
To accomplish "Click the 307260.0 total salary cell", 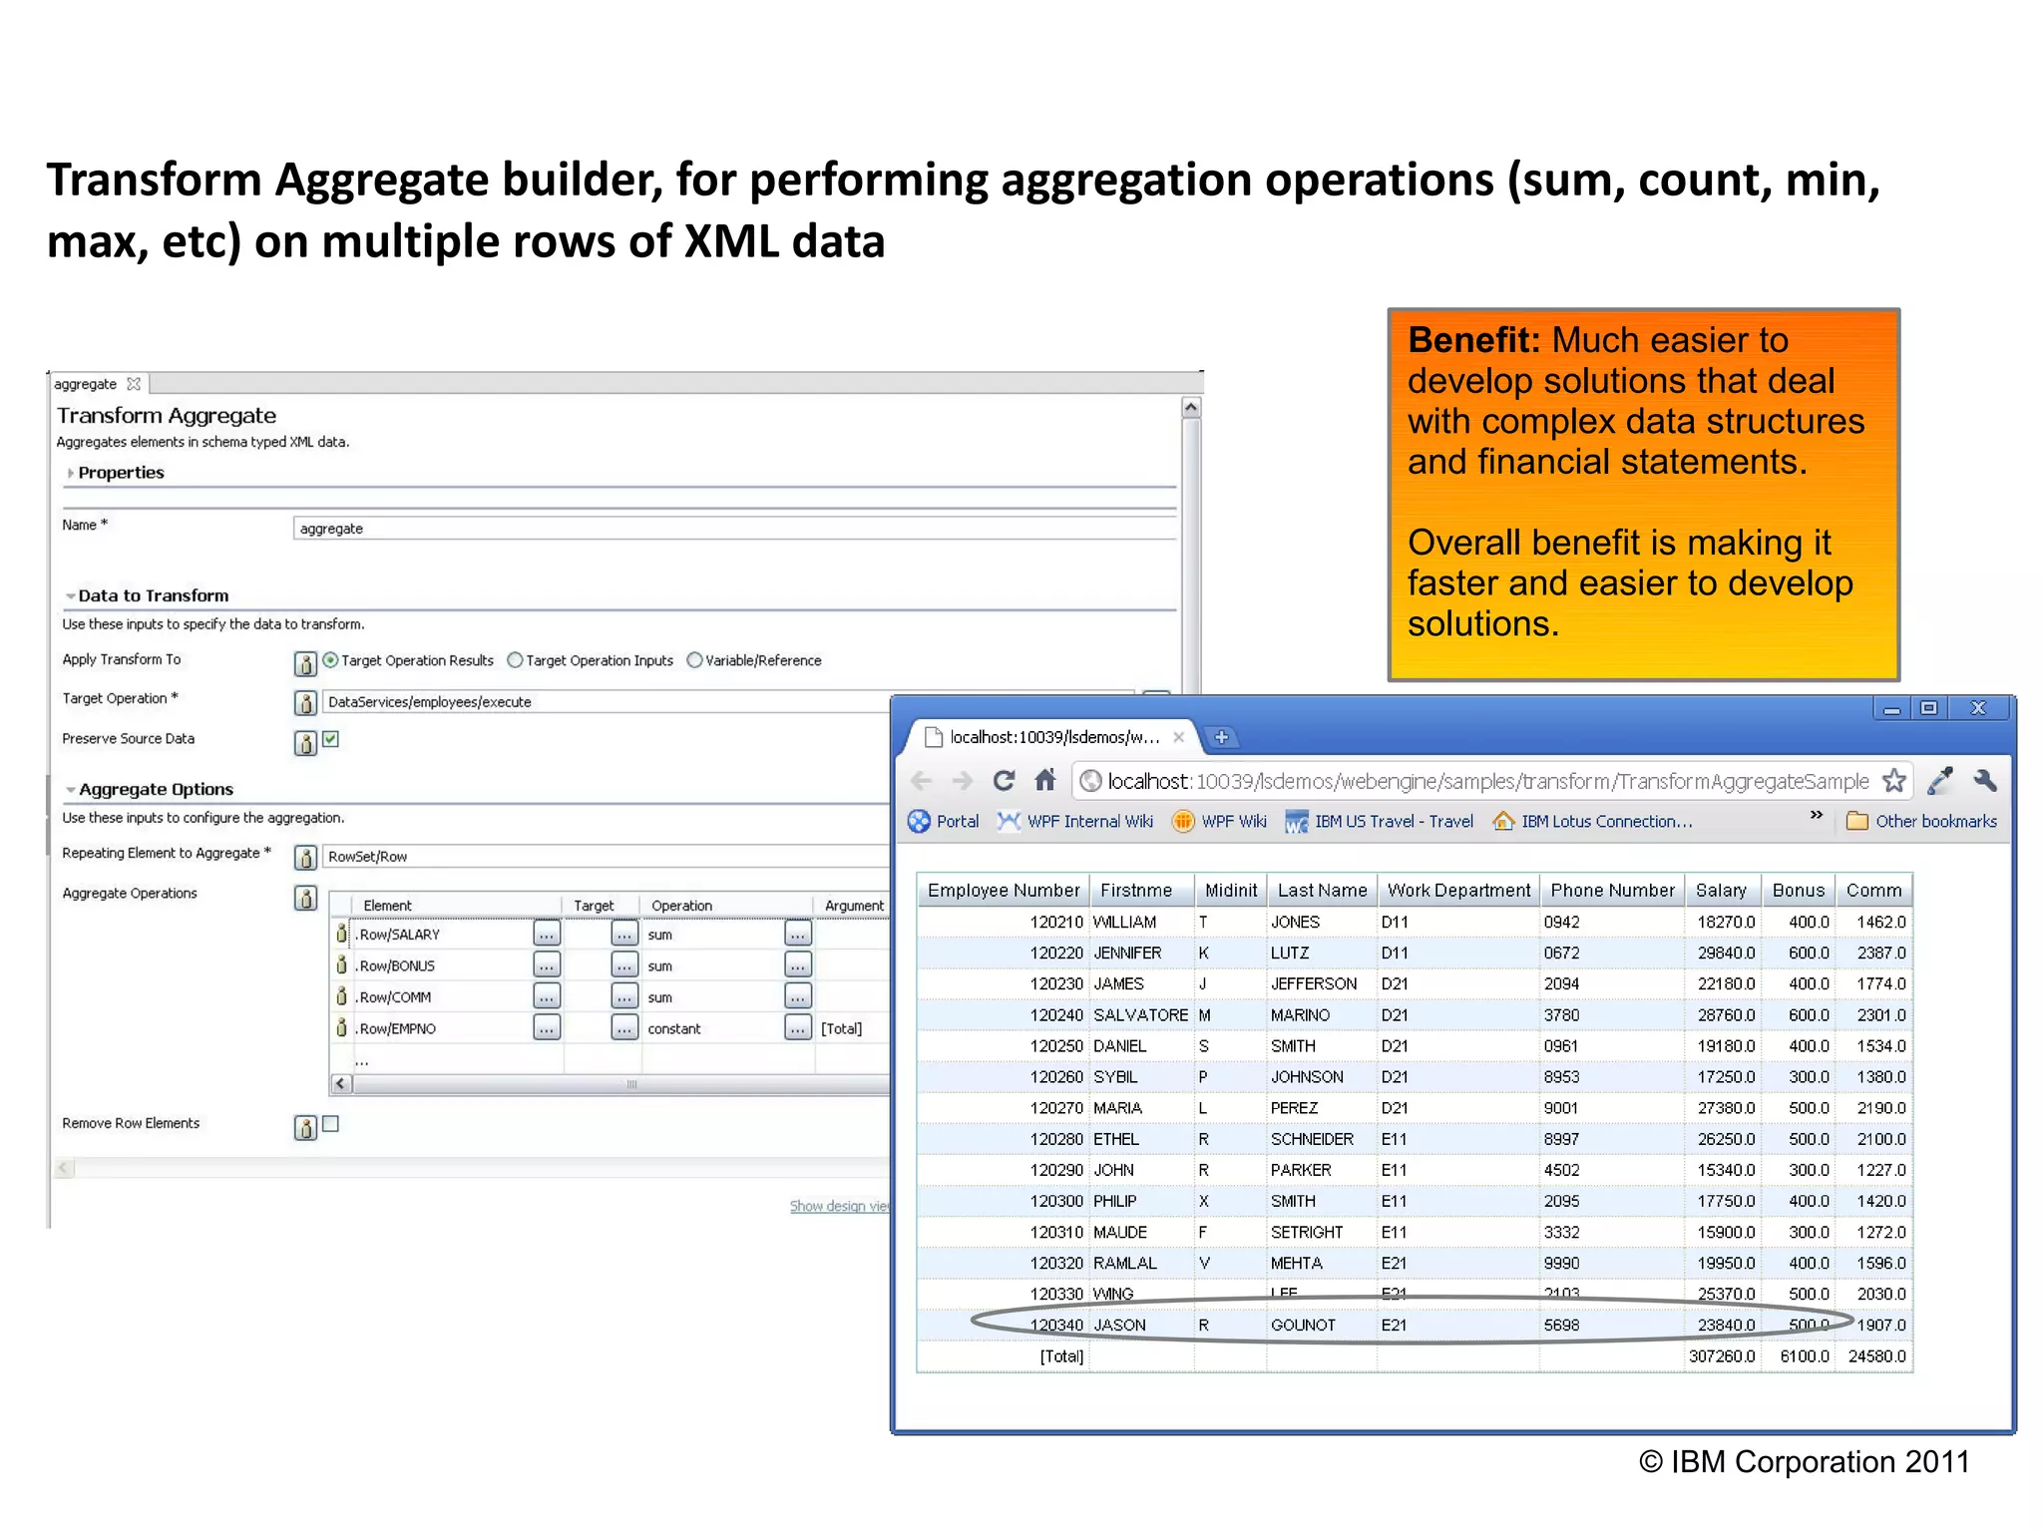I will [x=1722, y=1356].
